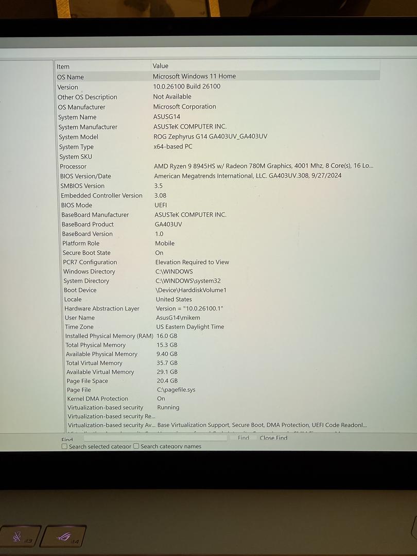Select the Platform Role row
This screenshot has width=417, height=556.
(x=218, y=243)
